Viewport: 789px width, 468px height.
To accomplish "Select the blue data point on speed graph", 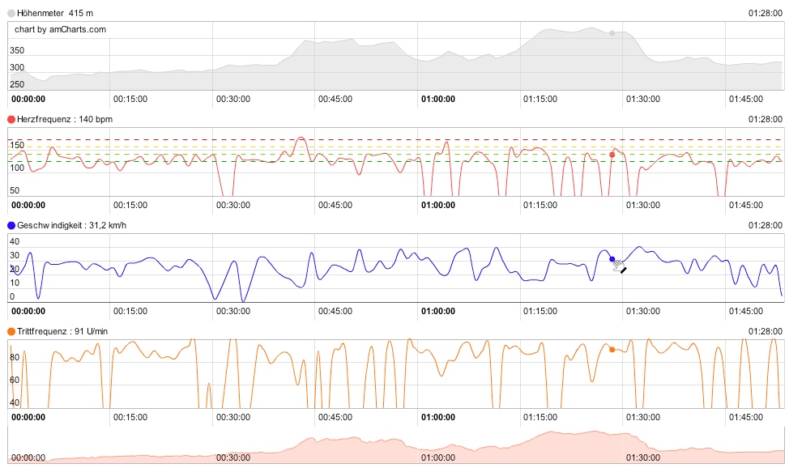I will click(x=612, y=259).
